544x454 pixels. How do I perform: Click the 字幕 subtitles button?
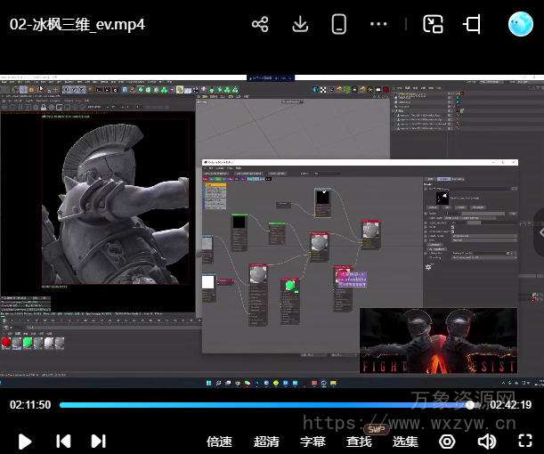[x=313, y=442]
